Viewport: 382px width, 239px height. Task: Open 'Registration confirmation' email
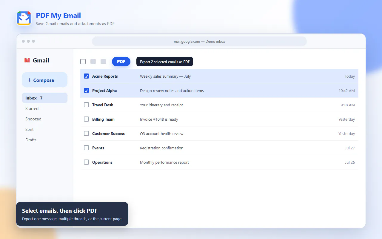point(162,148)
